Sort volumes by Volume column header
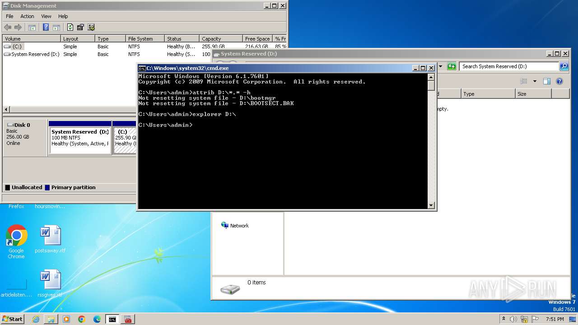This screenshot has width=578, height=325. 32,39
